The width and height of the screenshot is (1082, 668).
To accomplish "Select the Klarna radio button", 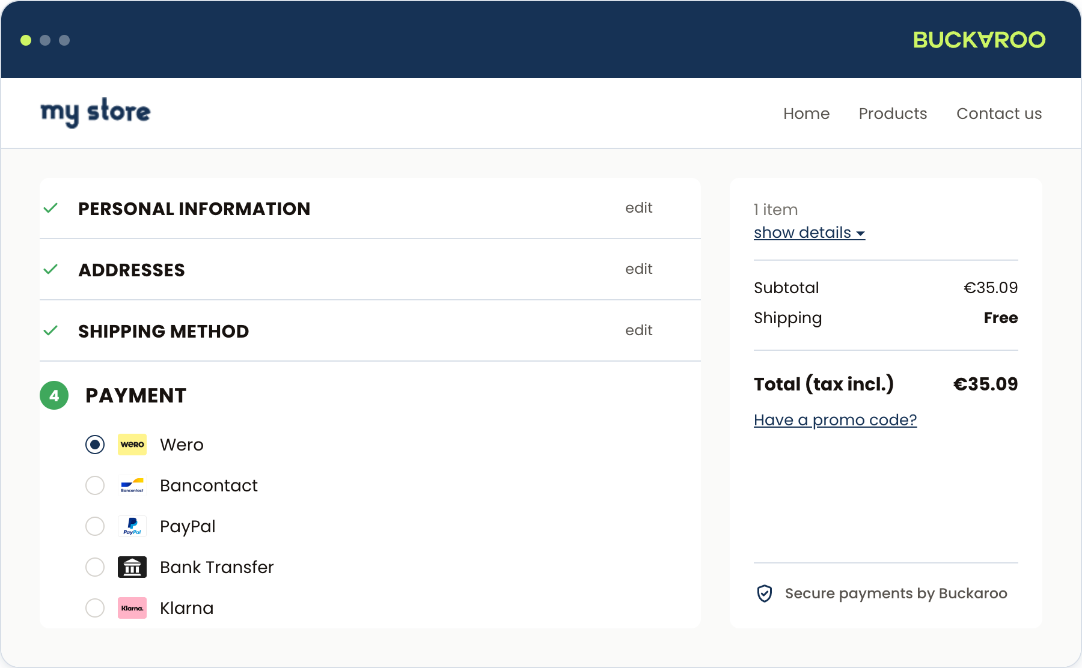I will pyautogui.click(x=95, y=608).
